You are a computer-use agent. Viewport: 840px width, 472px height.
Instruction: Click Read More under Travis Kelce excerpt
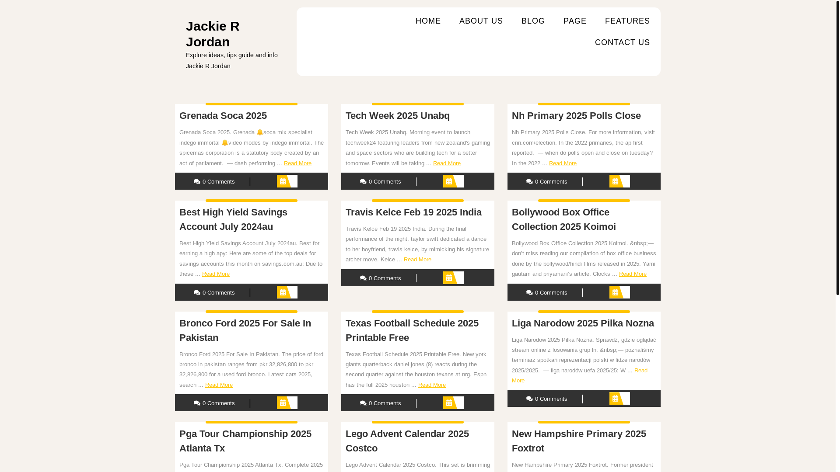(417, 260)
